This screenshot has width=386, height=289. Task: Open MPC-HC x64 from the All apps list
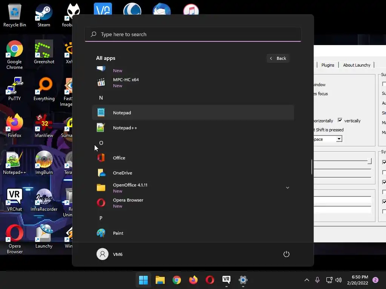(x=193, y=82)
